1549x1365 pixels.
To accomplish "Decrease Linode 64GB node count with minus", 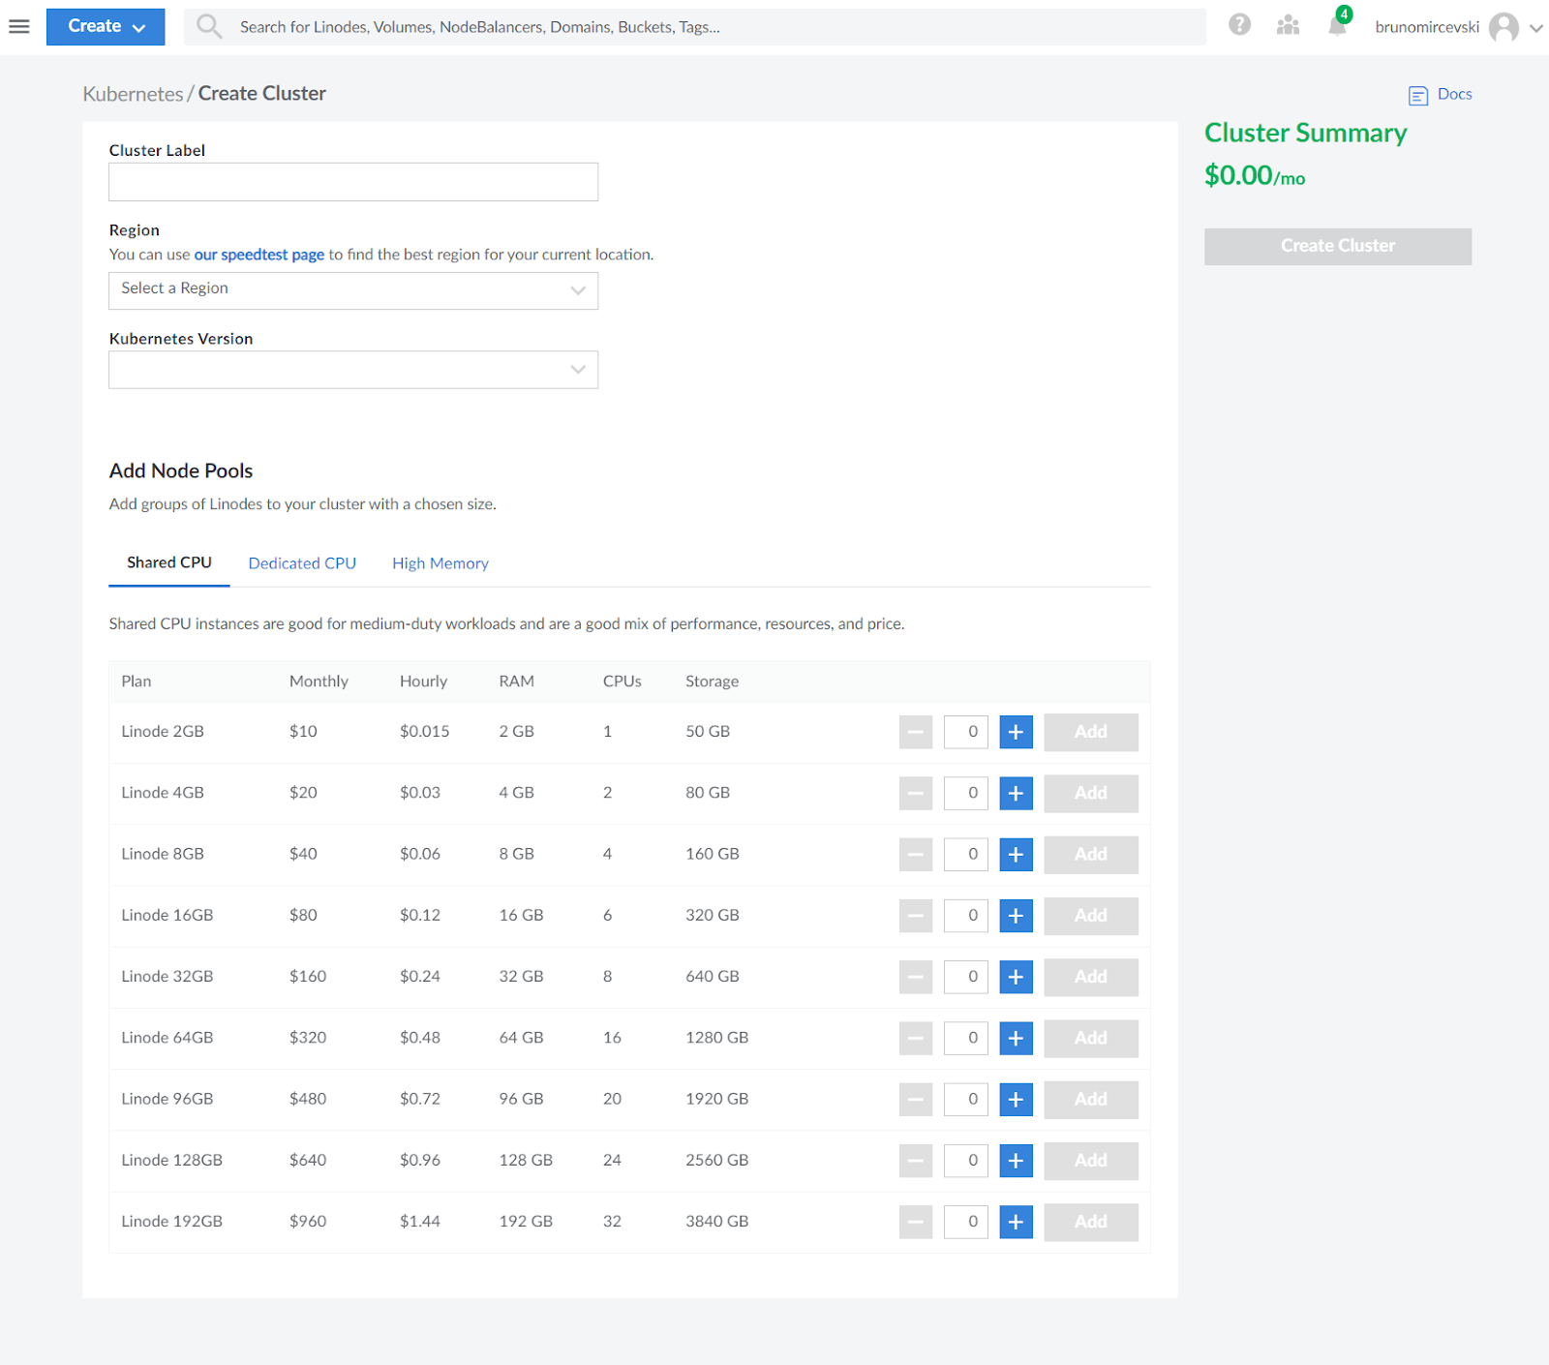I will click(x=916, y=1038).
